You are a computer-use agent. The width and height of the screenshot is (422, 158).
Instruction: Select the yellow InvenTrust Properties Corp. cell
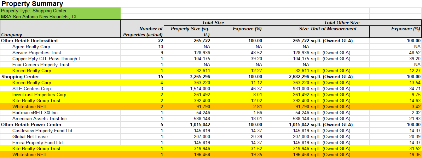[40, 95]
